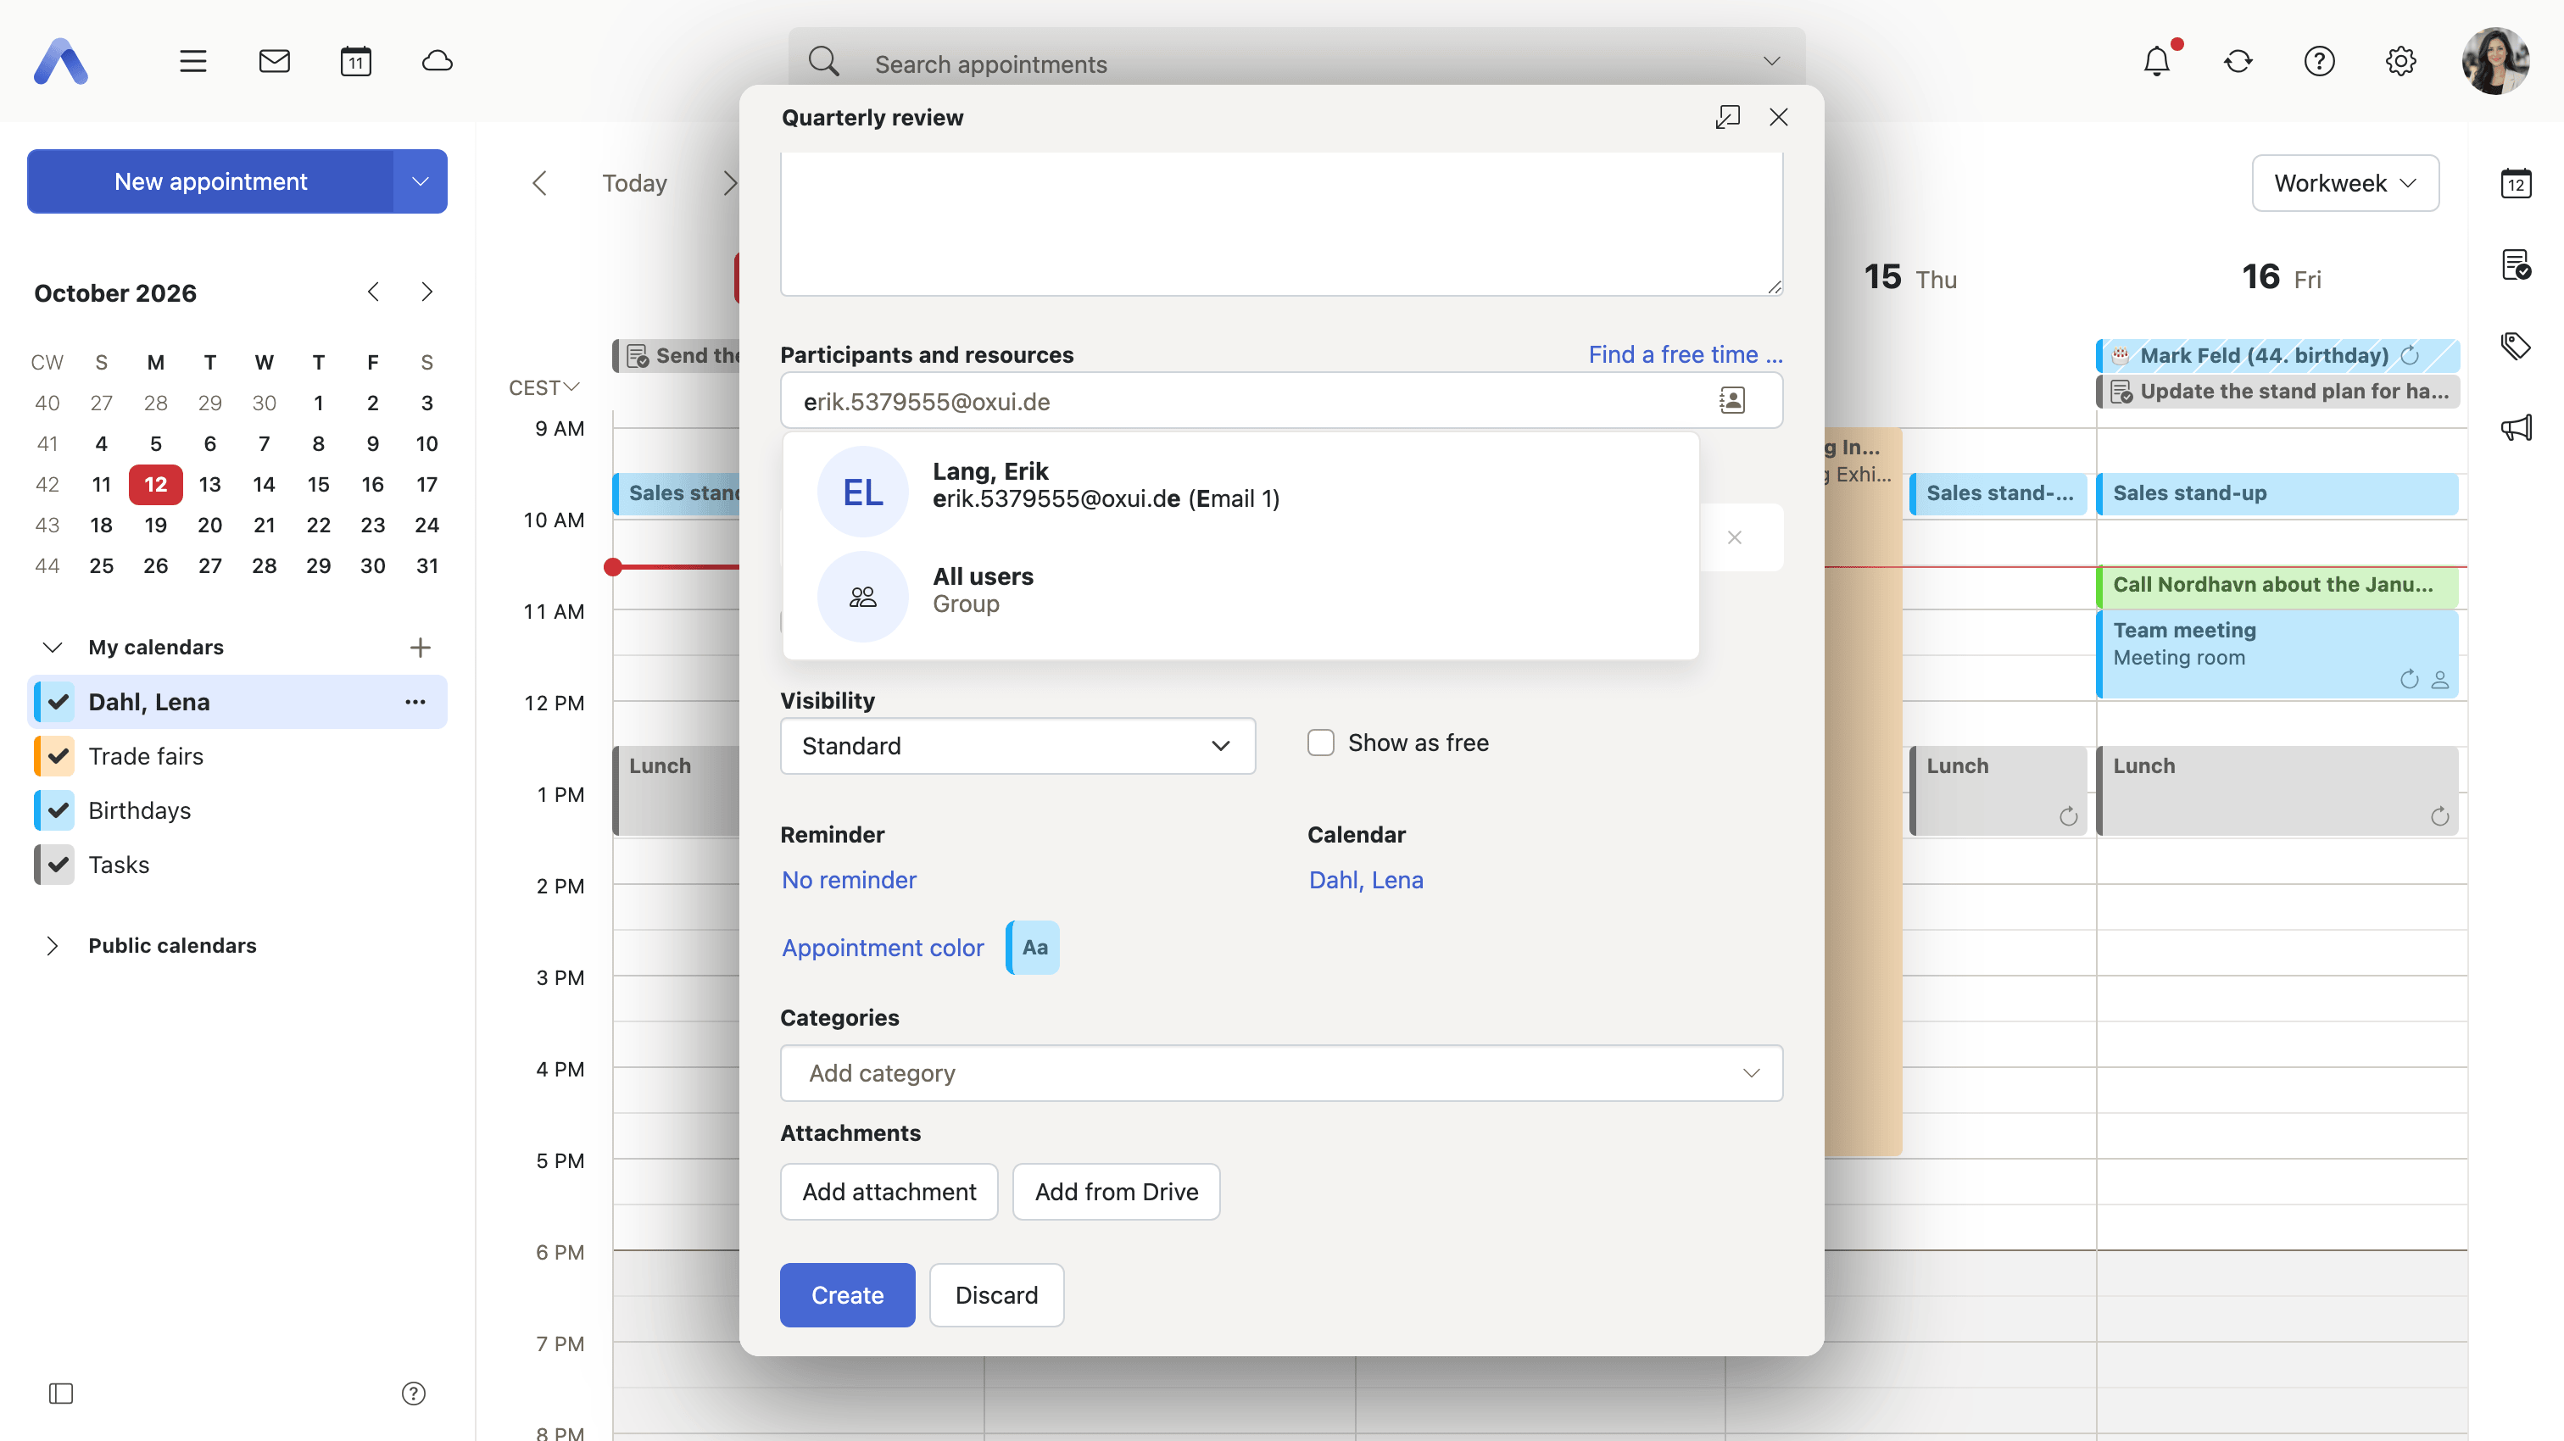Select Lang, Erik from suggestions
Image resolution: width=2564 pixels, height=1441 pixels.
click(x=1240, y=491)
